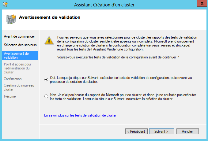Viewport: 208px width, 141px height.
Task: Jump to the 'Résumé' step
Action: [10, 96]
